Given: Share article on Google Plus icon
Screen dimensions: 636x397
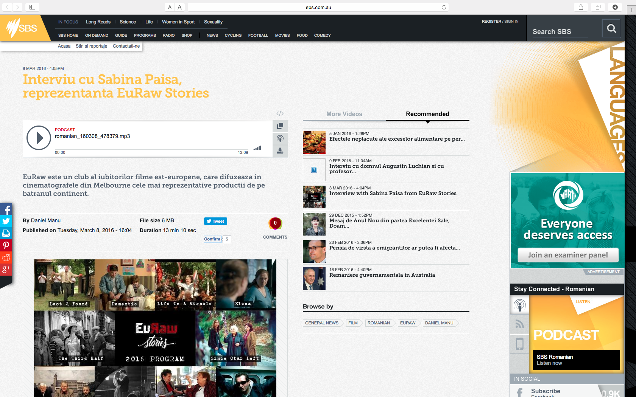Looking at the screenshot, I should [x=6, y=270].
